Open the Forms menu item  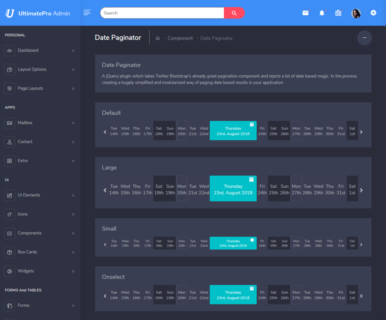pyautogui.click(x=39, y=305)
